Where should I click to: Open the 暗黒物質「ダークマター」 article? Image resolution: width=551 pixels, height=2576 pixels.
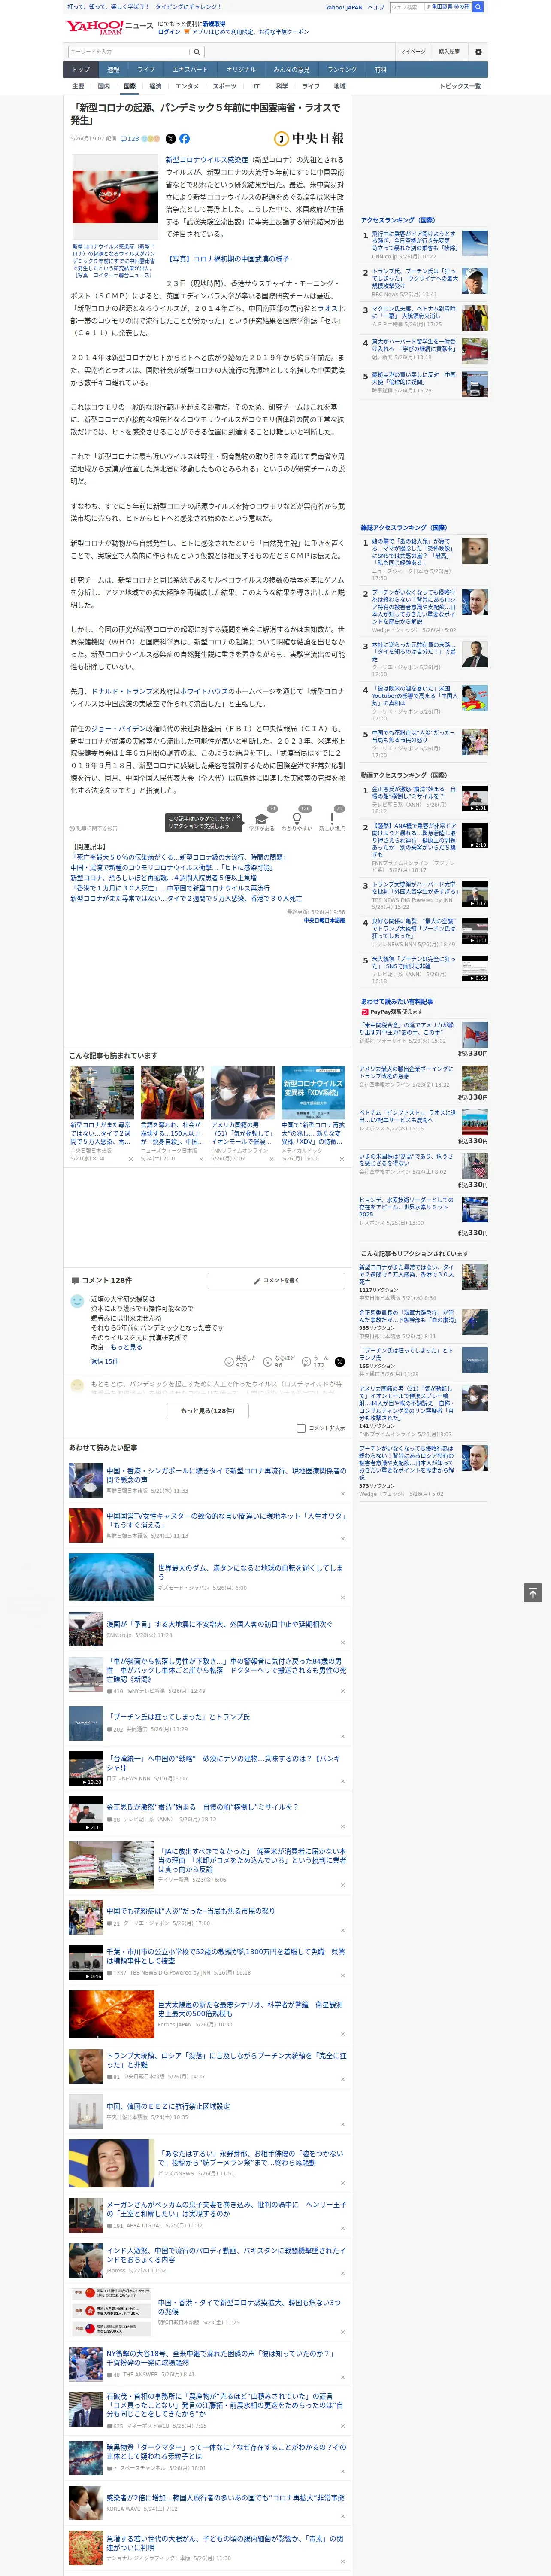226,2452
